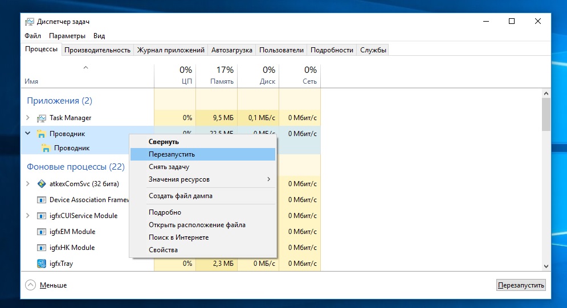Expand the atkexComSvc process entry
Screen dimensions: 567x308
click(x=27, y=184)
